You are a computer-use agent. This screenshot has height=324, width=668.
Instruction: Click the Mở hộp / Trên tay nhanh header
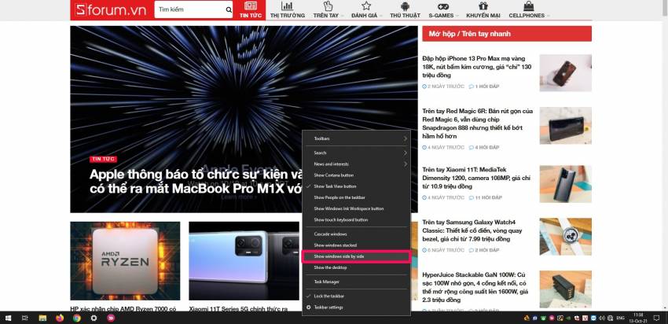pos(507,34)
